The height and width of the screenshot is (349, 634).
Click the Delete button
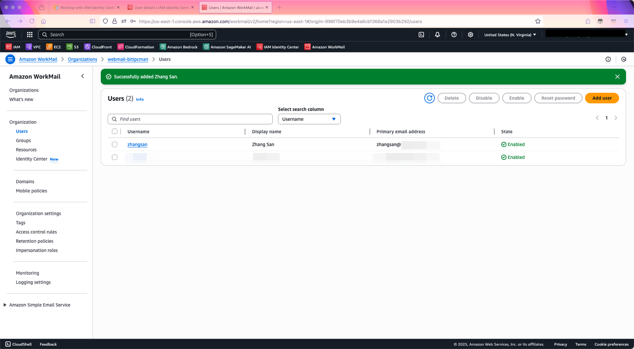pyautogui.click(x=452, y=98)
